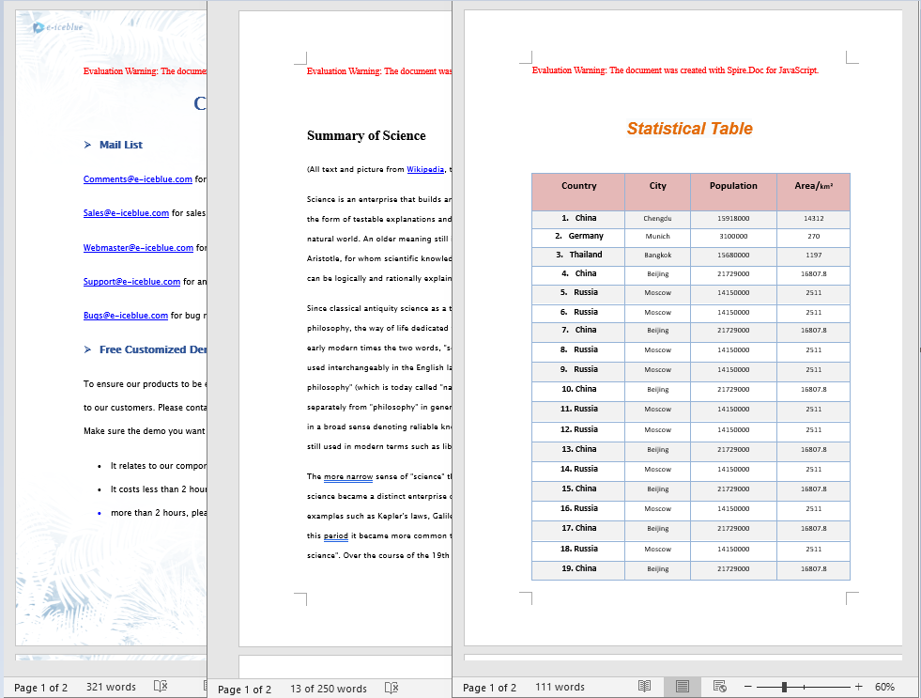The height and width of the screenshot is (698, 921).
Task: Select the 'Chengdu' city cell
Action: coord(657,219)
